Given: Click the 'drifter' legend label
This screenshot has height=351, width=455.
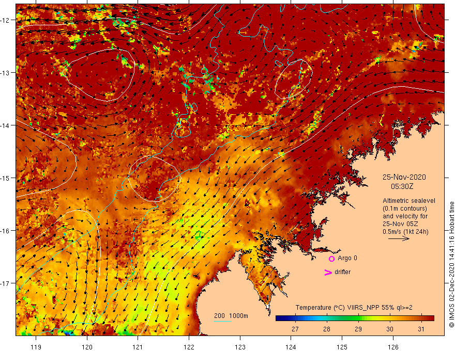Looking at the screenshot, I should [x=342, y=272].
